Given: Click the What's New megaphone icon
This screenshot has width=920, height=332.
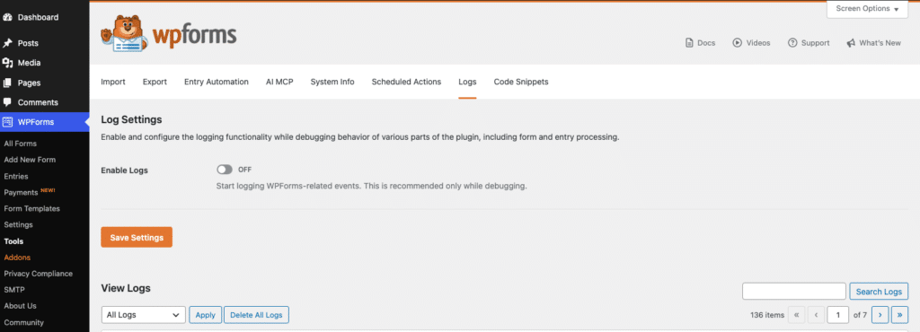Looking at the screenshot, I should [x=851, y=43].
